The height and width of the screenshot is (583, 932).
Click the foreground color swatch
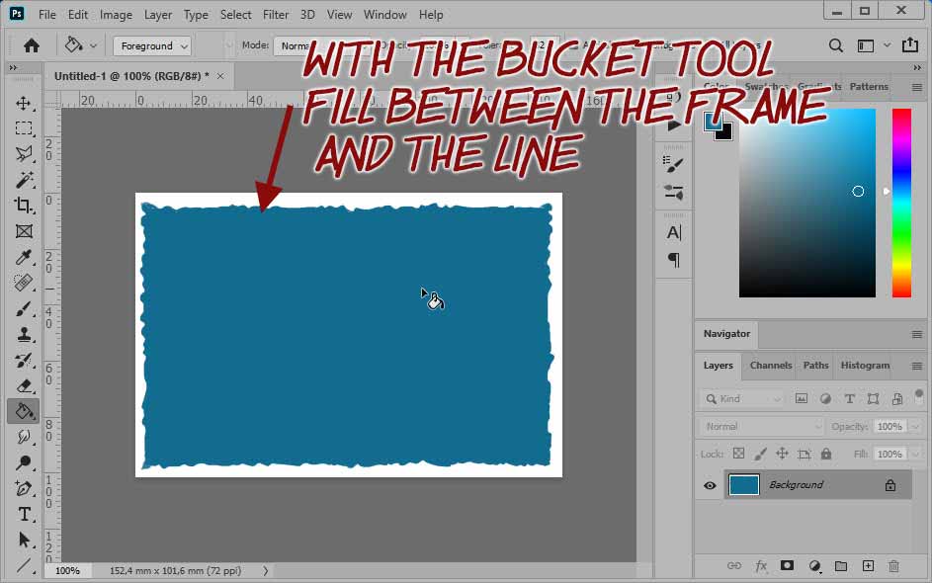[713, 122]
